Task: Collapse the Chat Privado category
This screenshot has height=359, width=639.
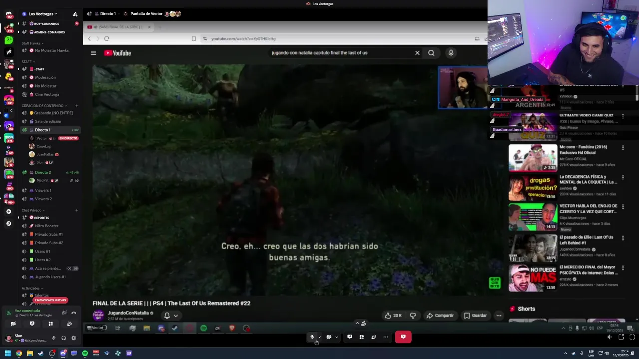Action: (x=33, y=210)
